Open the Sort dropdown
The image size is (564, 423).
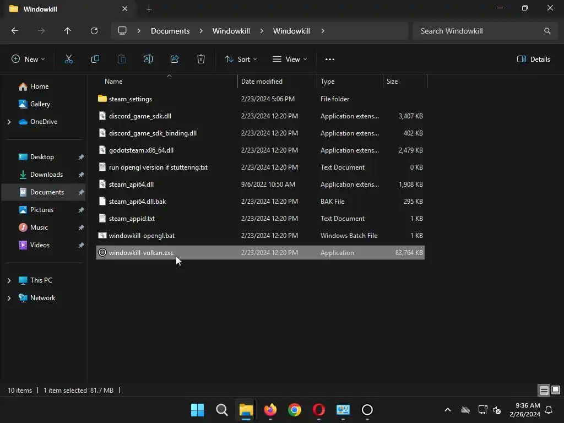pyautogui.click(x=241, y=59)
